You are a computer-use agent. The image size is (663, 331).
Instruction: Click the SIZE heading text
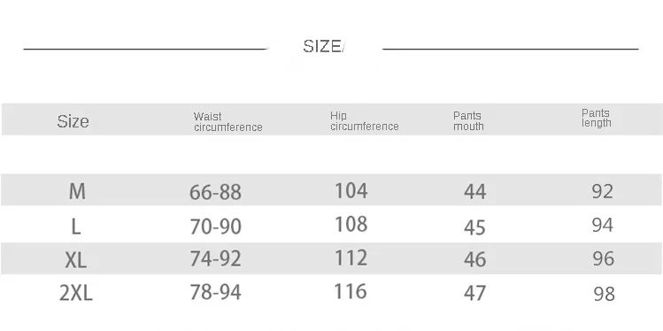pos(323,47)
